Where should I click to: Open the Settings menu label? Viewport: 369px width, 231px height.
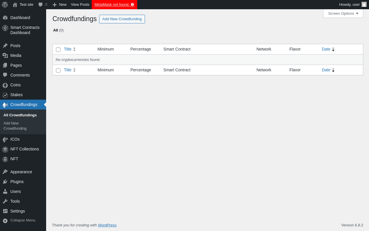18,211
